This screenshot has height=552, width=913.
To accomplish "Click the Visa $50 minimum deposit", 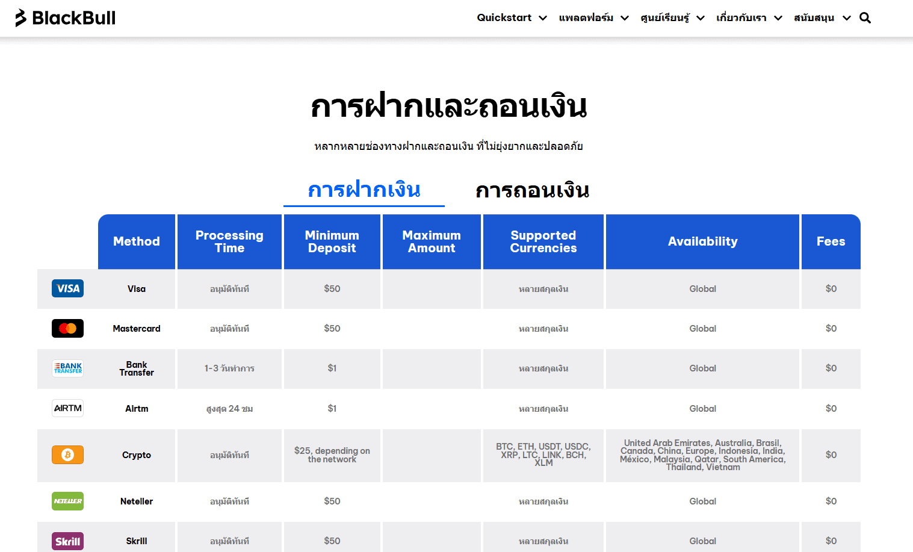I will 332,289.
